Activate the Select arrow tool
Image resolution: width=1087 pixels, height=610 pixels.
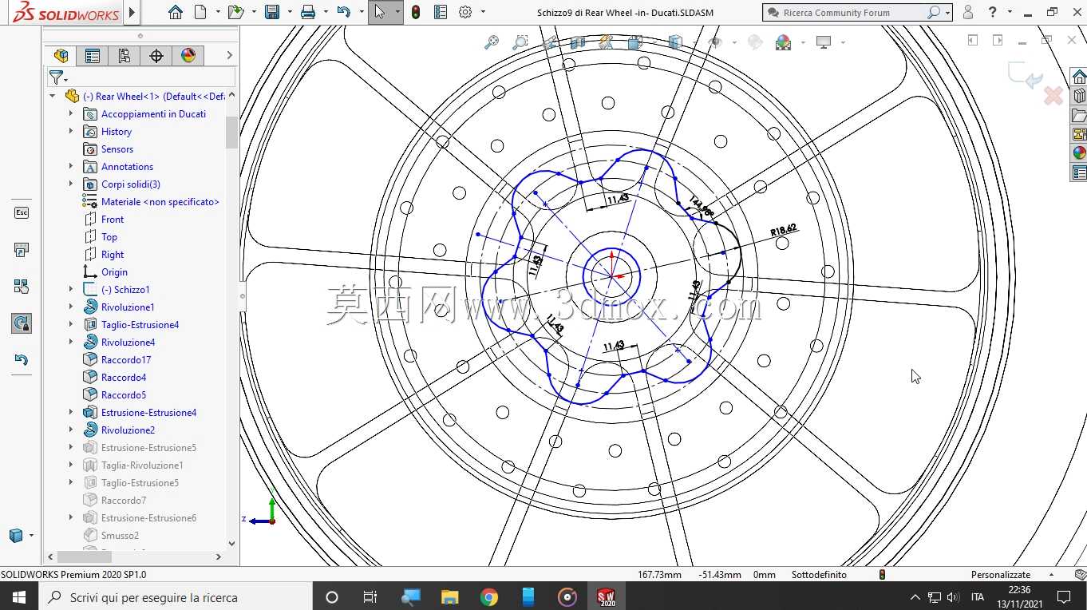point(380,12)
